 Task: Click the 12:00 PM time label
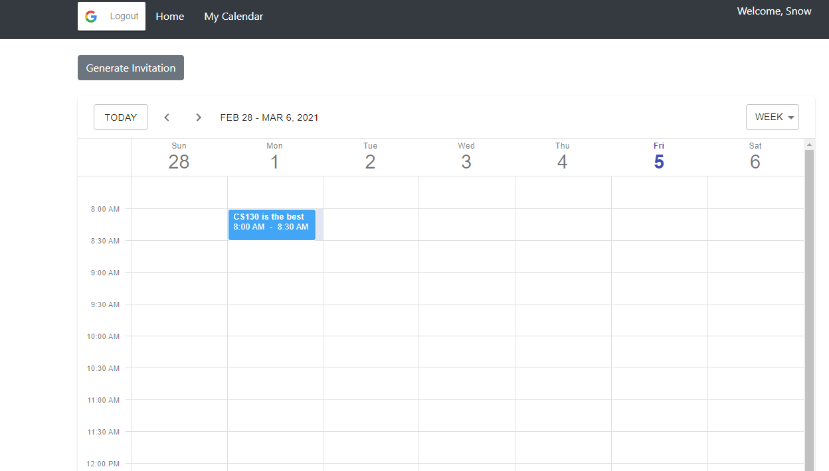point(104,464)
